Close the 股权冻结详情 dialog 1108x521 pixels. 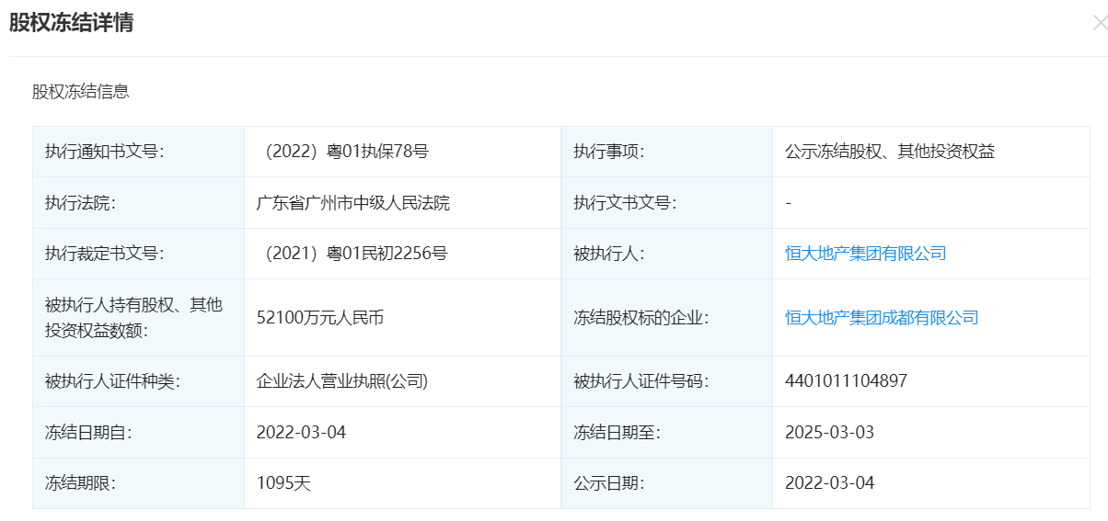pos(1100,24)
